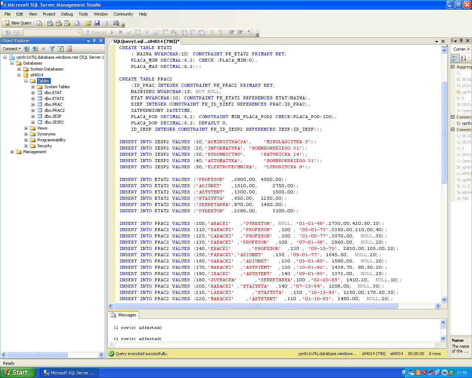Click the Open File folder icon
The image size is (472, 378).
[x=88, y=23]
